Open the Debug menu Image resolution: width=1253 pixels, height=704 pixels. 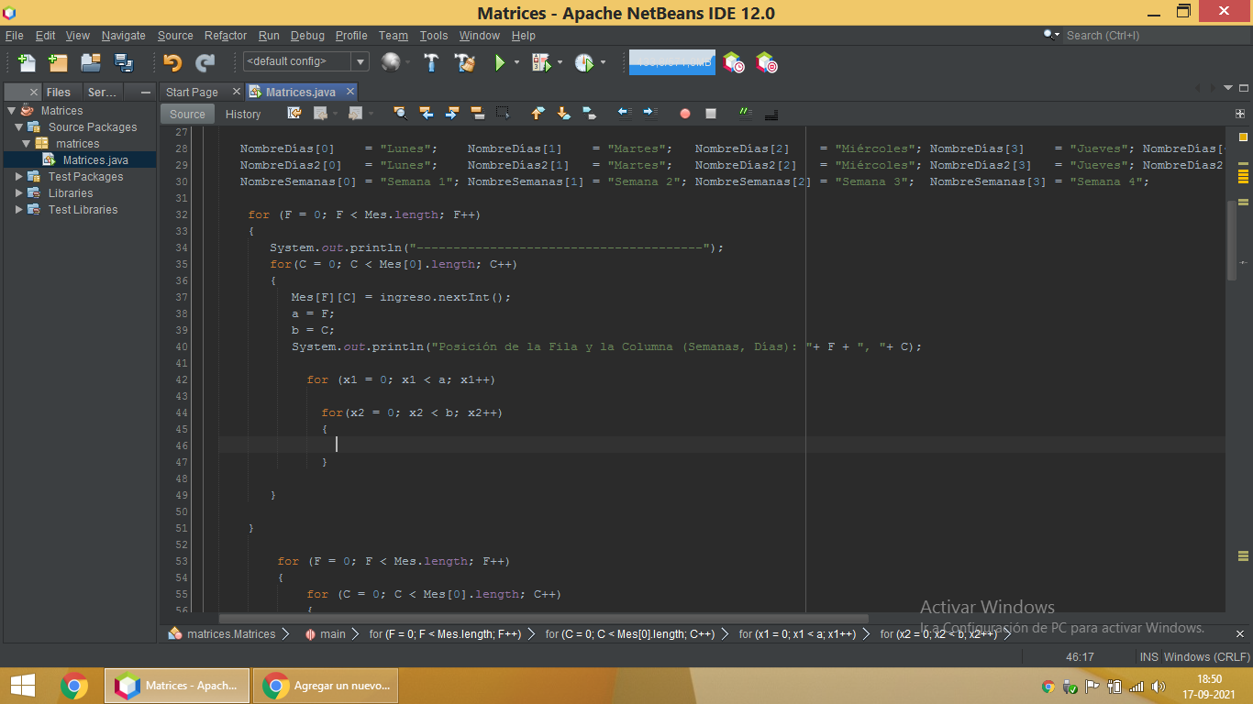307,35
